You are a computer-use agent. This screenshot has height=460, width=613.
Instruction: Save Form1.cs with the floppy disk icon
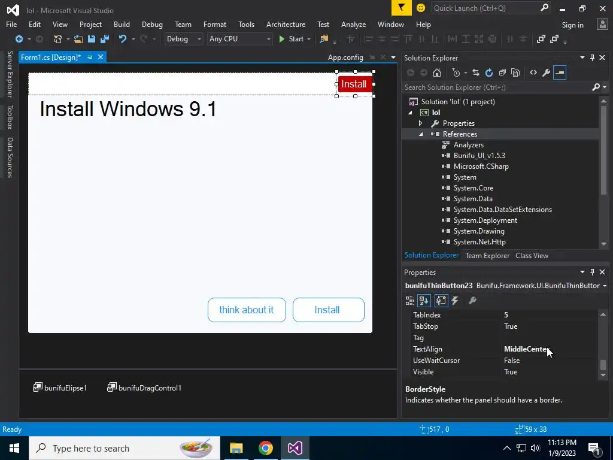(x=92, y=39)
